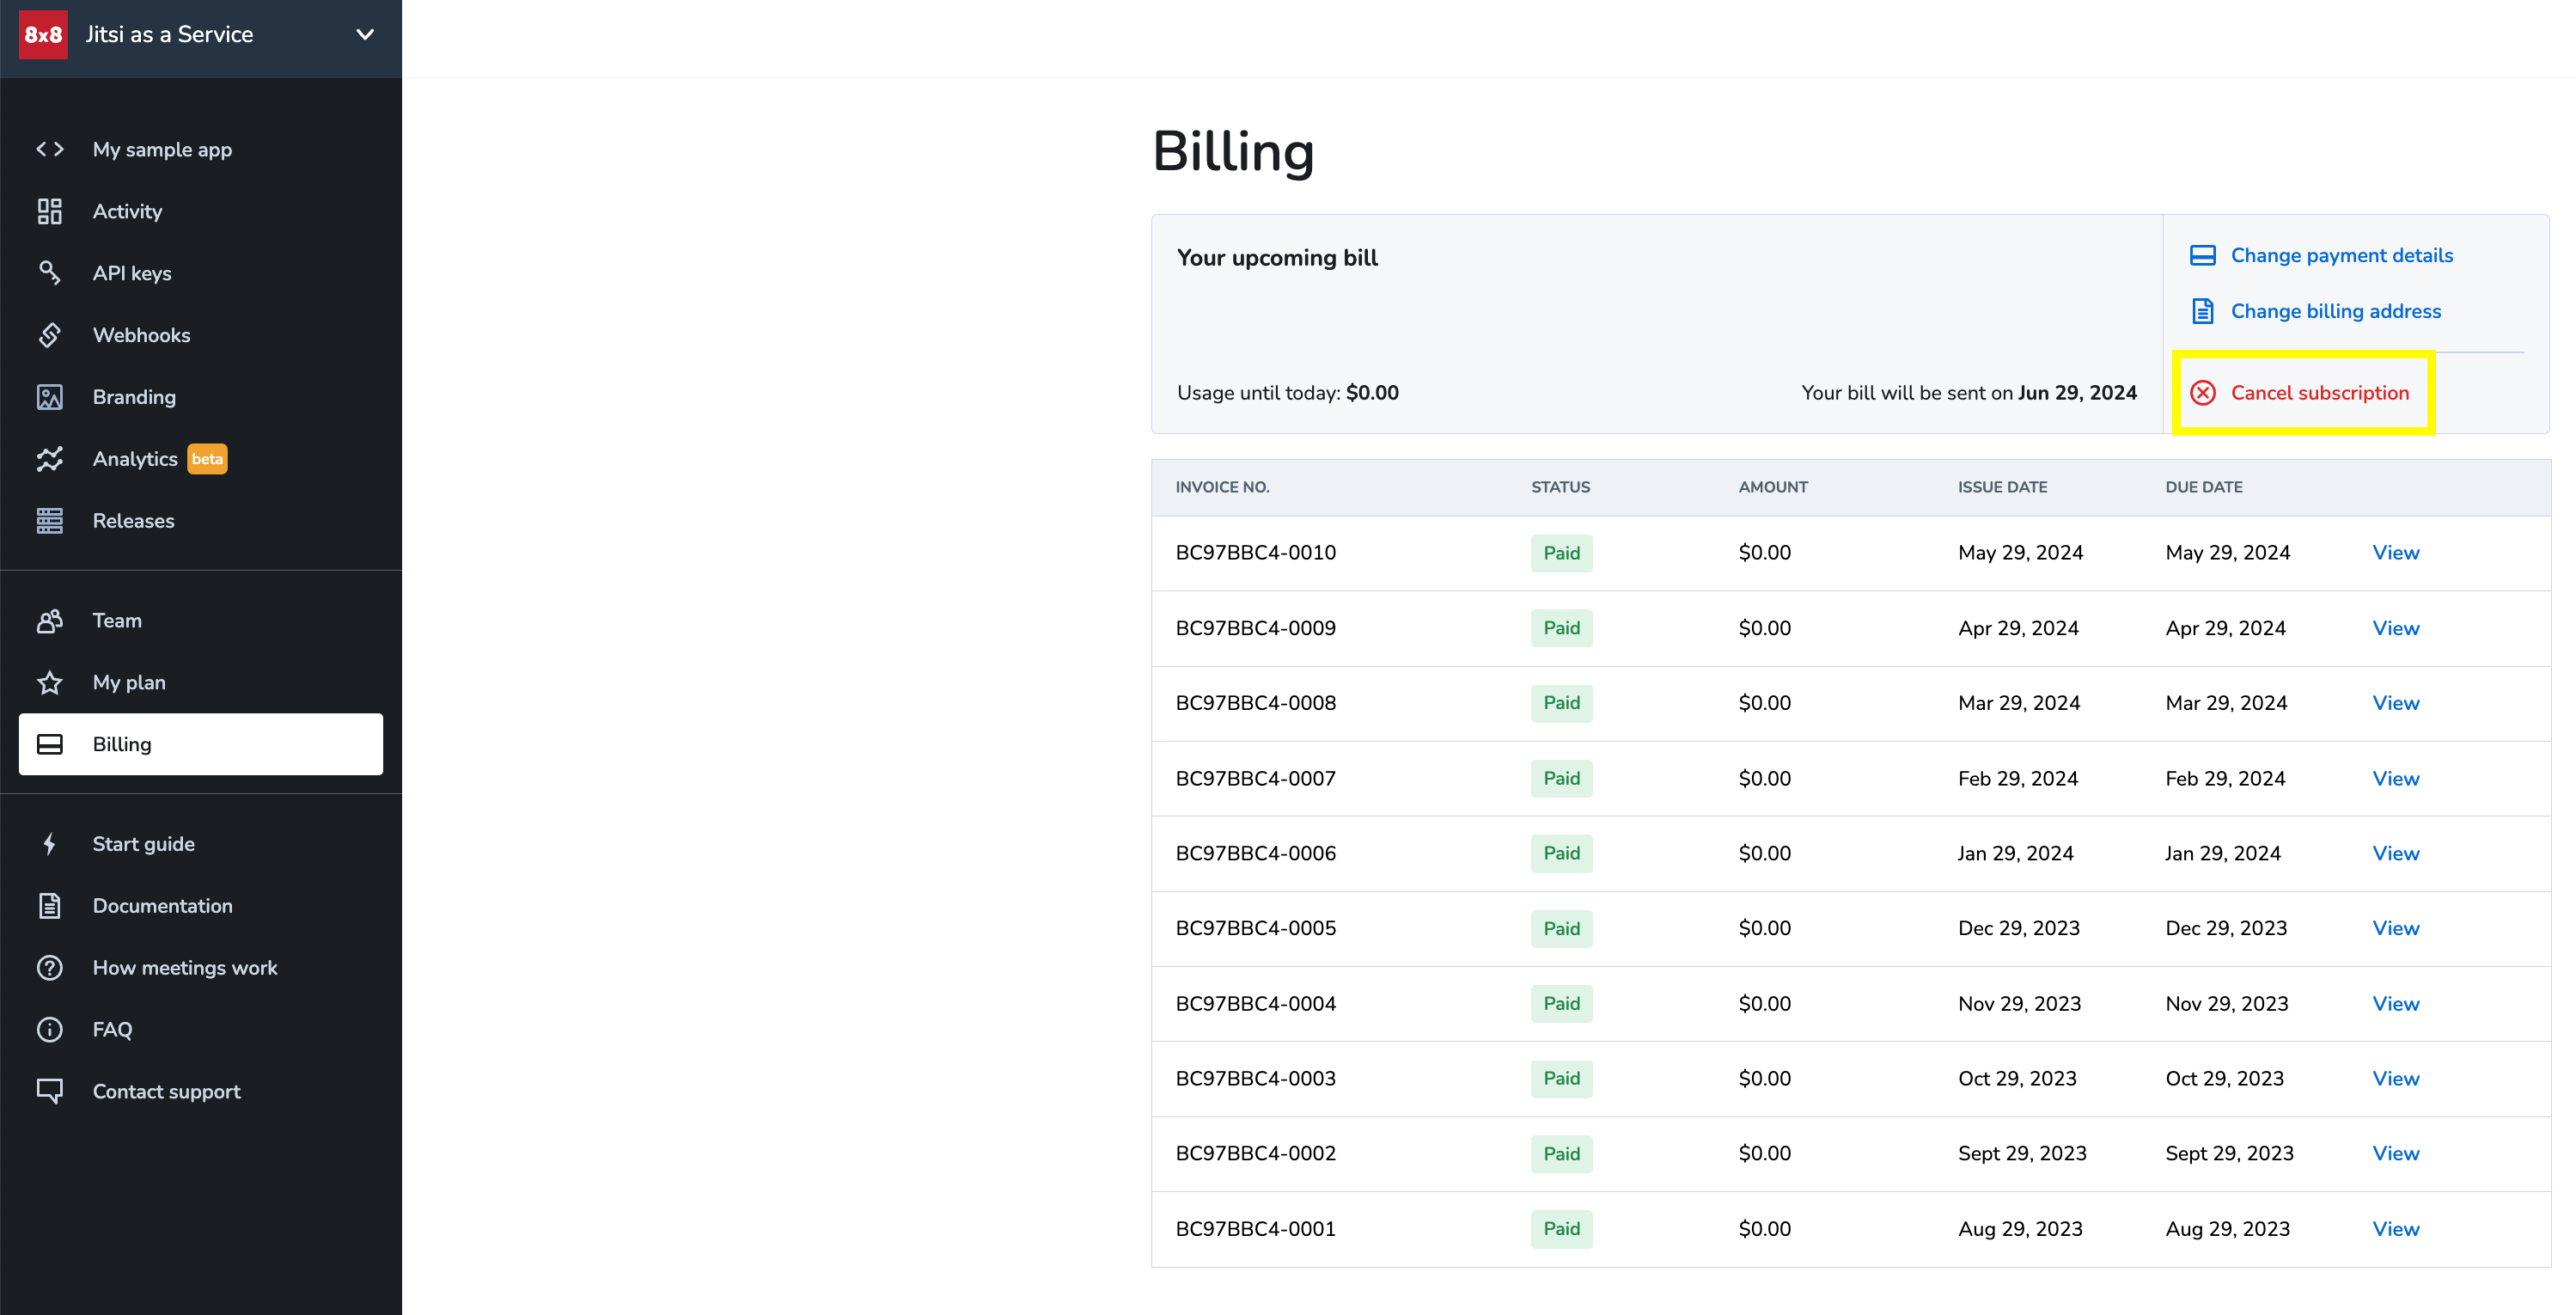Select Documentation in the sidebar
Viewport: 2576px width, 1315px height.
click(162, 906)
